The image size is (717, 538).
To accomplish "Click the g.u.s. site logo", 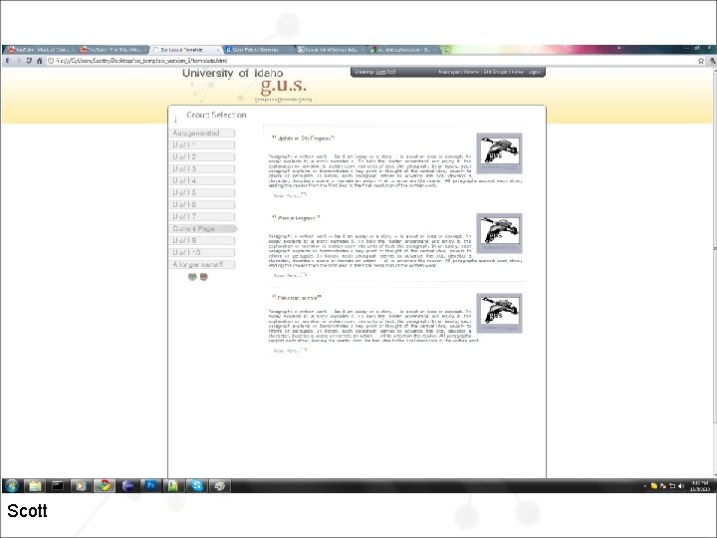I will pyautogui.click(x=283, y=86).
